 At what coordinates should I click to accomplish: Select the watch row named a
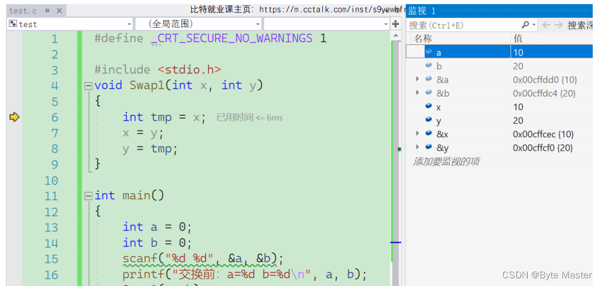pyautogui.click(x=499, y=52)
